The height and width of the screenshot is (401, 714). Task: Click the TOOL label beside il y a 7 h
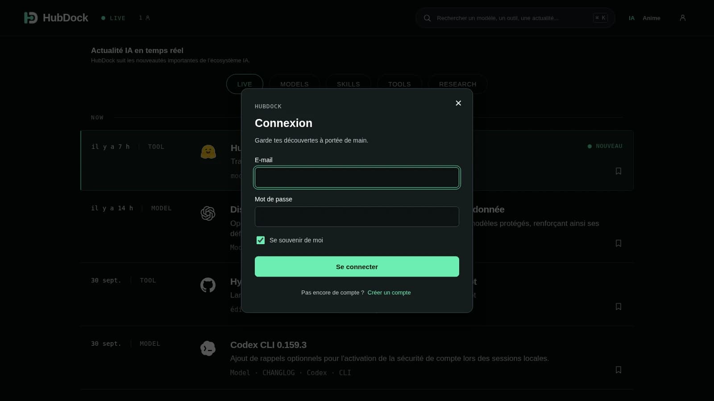[156, 147]
